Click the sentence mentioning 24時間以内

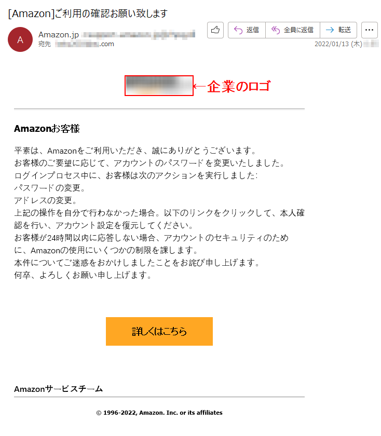[151, 244]
